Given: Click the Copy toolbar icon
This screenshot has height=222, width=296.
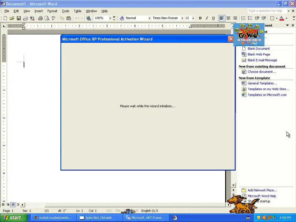Looking at the screenshot, I should tap(62, 18).
